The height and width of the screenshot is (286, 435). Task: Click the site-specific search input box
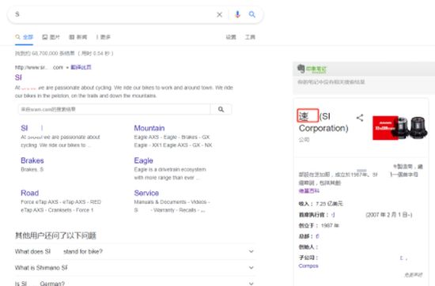(x=115, y=109)
